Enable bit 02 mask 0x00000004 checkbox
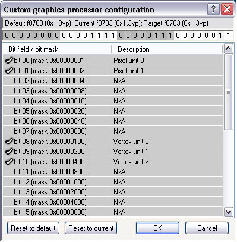Screen dimensions: 237x242 pos(9,81)
